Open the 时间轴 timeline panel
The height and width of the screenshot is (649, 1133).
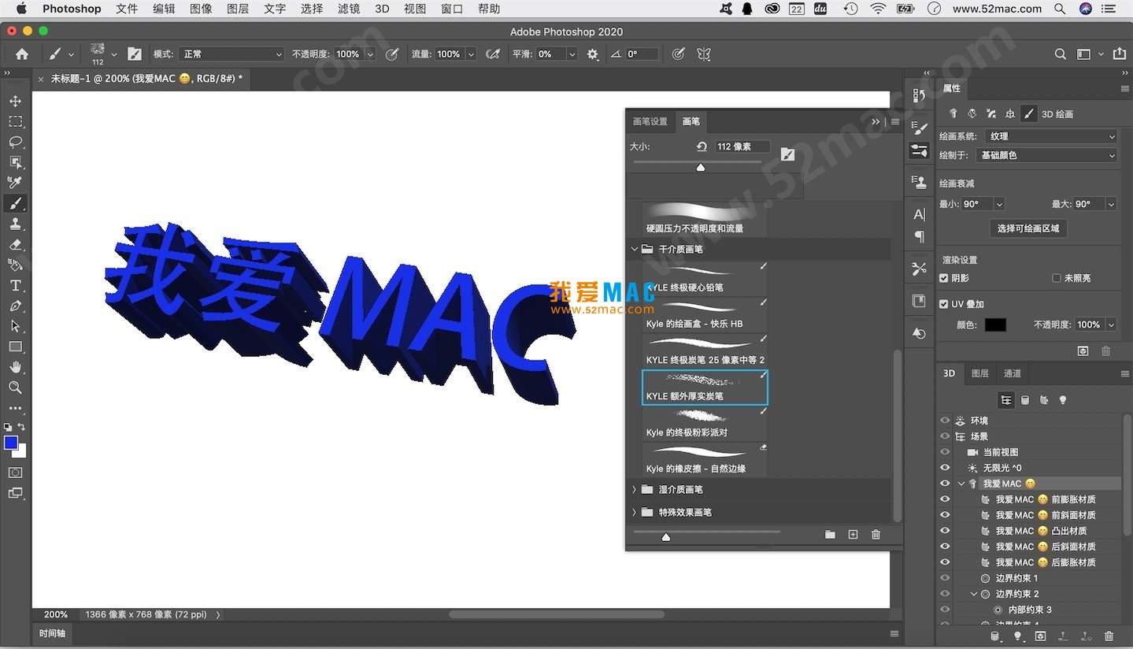pyautogui.click(x=53, y=633)
